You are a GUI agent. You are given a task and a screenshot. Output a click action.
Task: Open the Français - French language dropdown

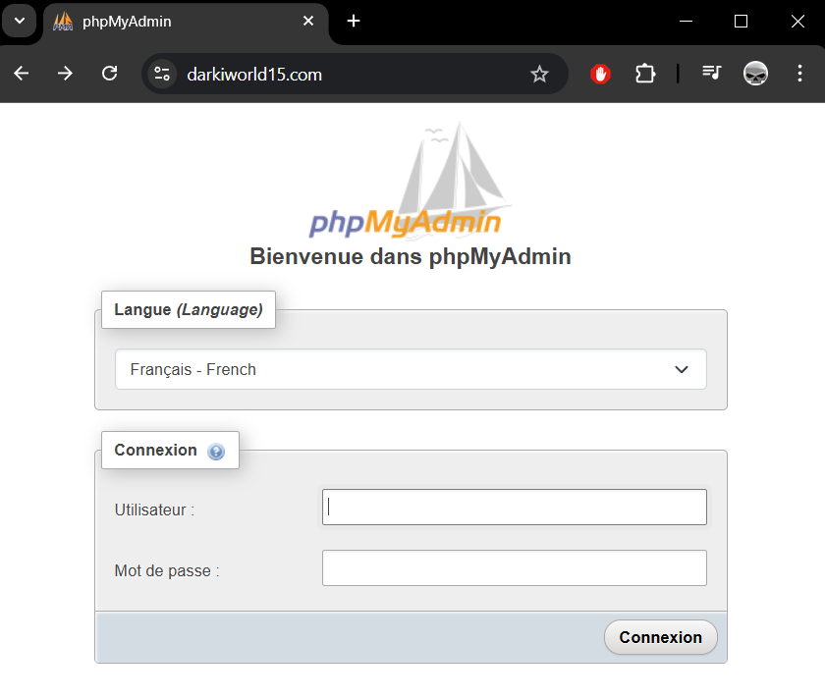point(411,369)
